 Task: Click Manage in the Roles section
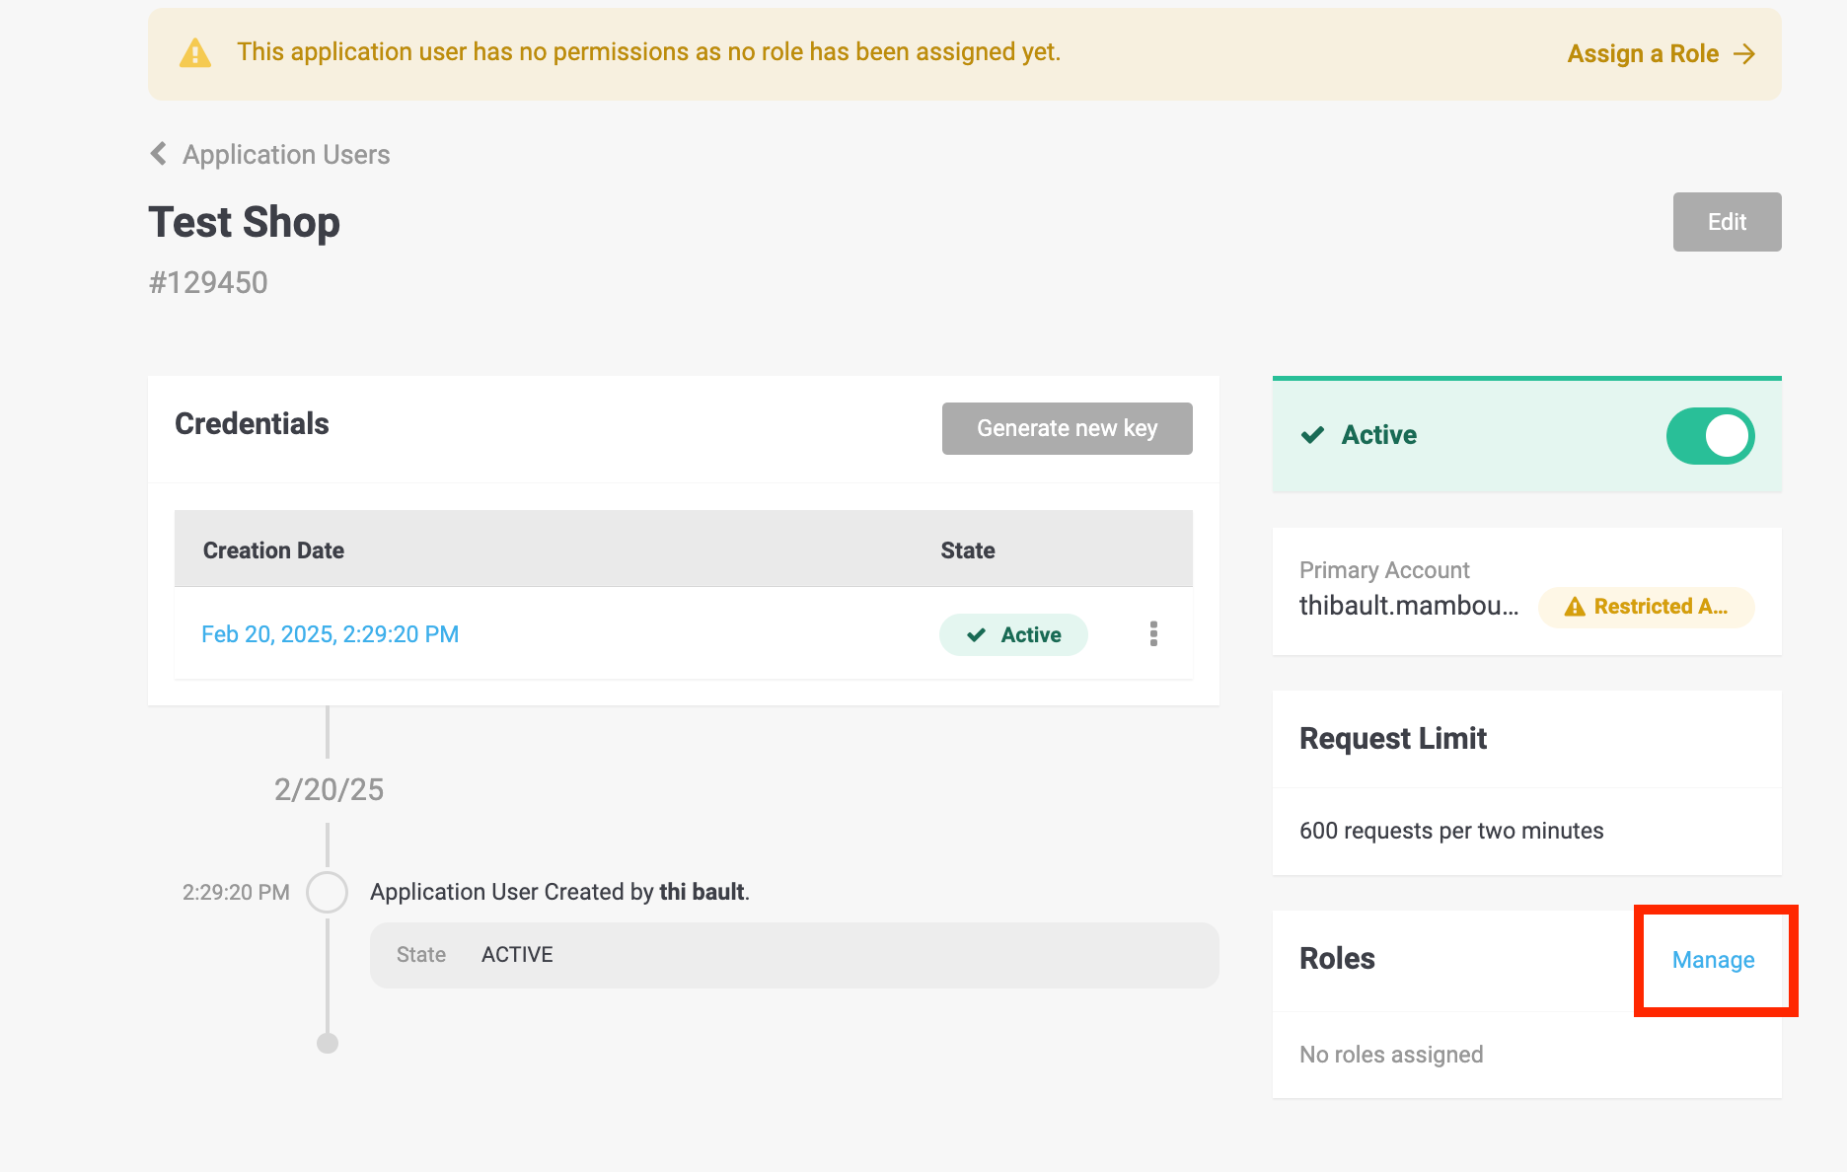(1713, 960)
